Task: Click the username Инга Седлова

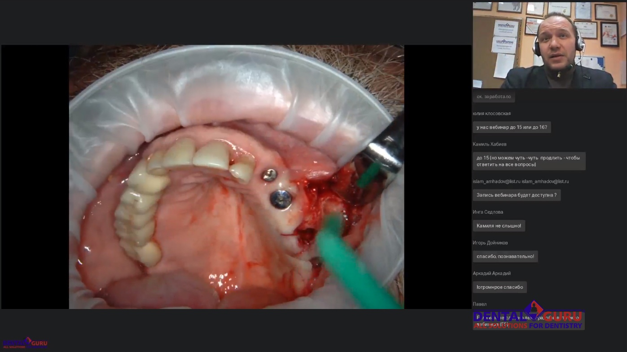Action: coord(488,212)
